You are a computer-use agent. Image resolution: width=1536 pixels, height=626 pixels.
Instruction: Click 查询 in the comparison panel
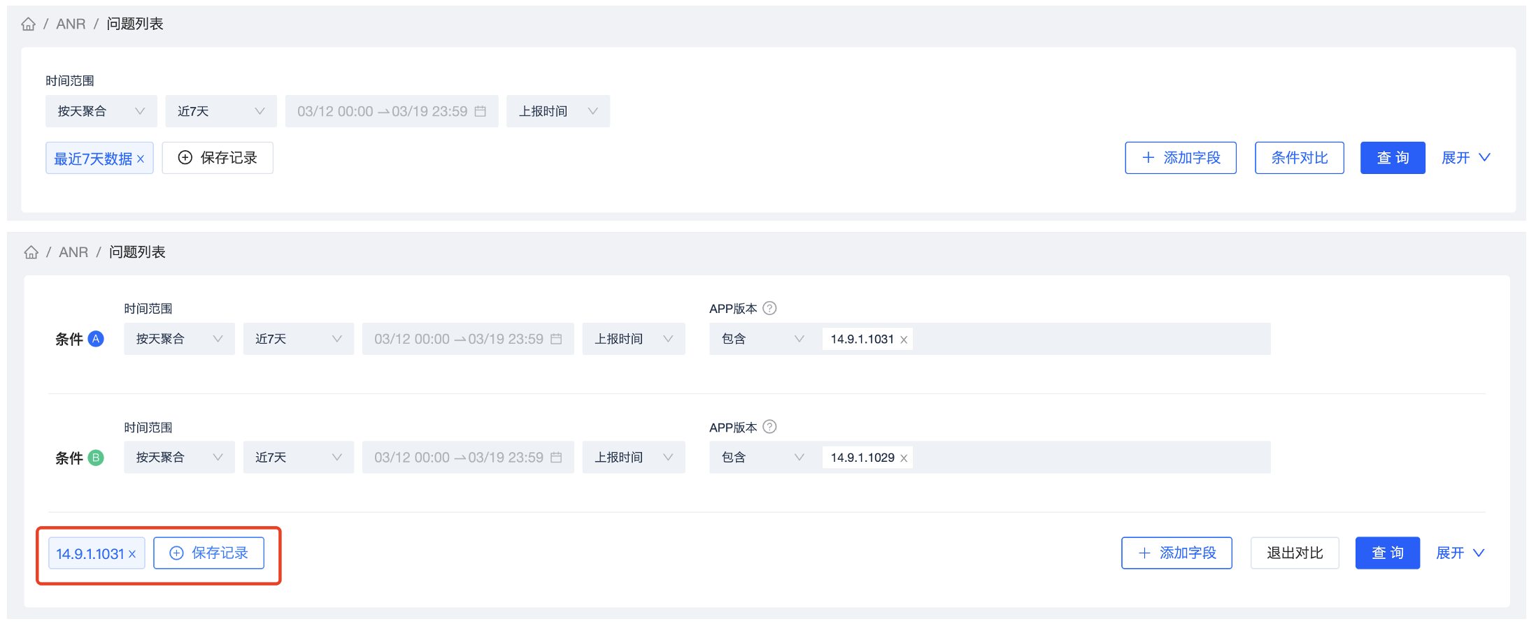point(1388,553)
